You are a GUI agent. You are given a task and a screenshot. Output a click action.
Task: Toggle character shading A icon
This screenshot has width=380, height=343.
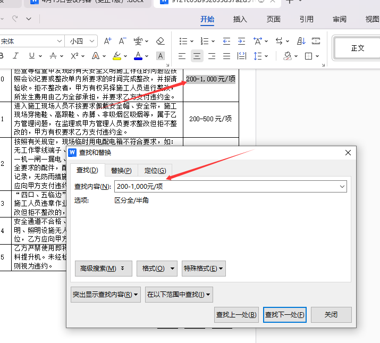click(x=160, y=56)
